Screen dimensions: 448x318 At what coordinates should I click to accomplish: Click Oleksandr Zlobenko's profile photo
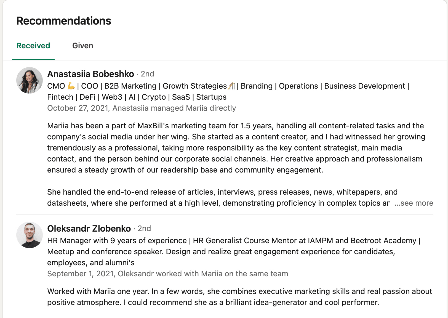click(30, 235)
